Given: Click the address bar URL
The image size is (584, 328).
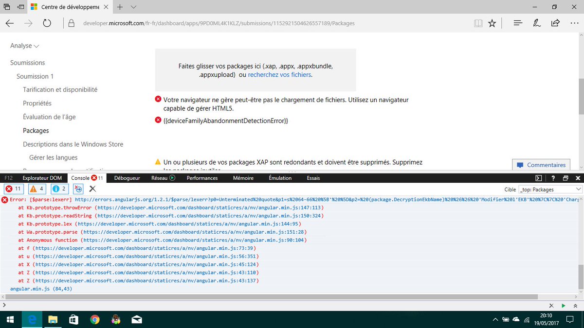Looking at the screenshot, I should (219, 23).
